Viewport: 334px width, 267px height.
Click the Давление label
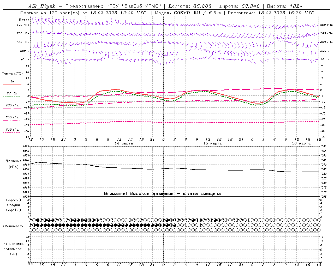click(x=14, y=161)
